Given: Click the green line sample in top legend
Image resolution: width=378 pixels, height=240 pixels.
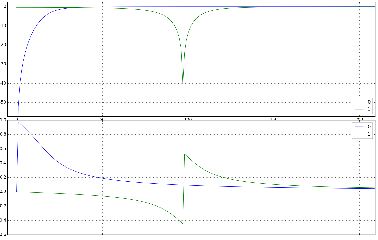Looking at the screenshot, I should point(359,109).
